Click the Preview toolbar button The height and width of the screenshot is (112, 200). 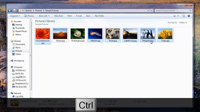(x=29, y=16)
